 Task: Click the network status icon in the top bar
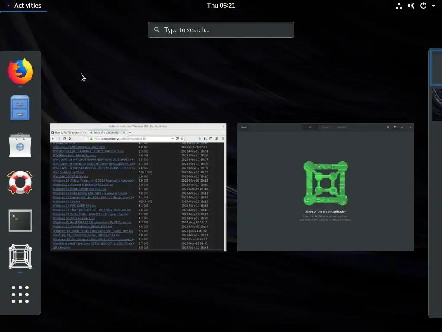coord(399,6)
